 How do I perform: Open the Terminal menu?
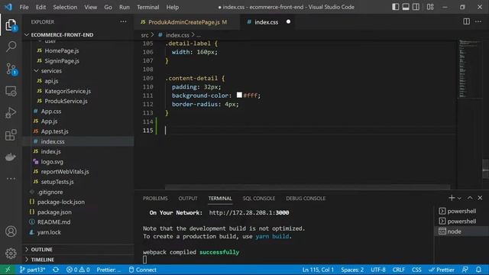(147, 7)
